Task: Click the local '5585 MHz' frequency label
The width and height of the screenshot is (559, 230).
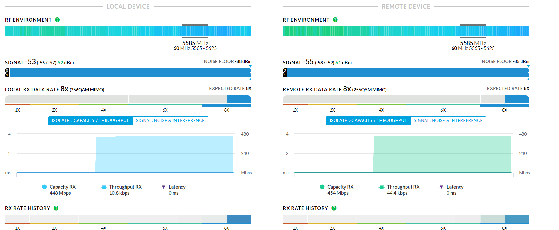Action: [195, 43]
